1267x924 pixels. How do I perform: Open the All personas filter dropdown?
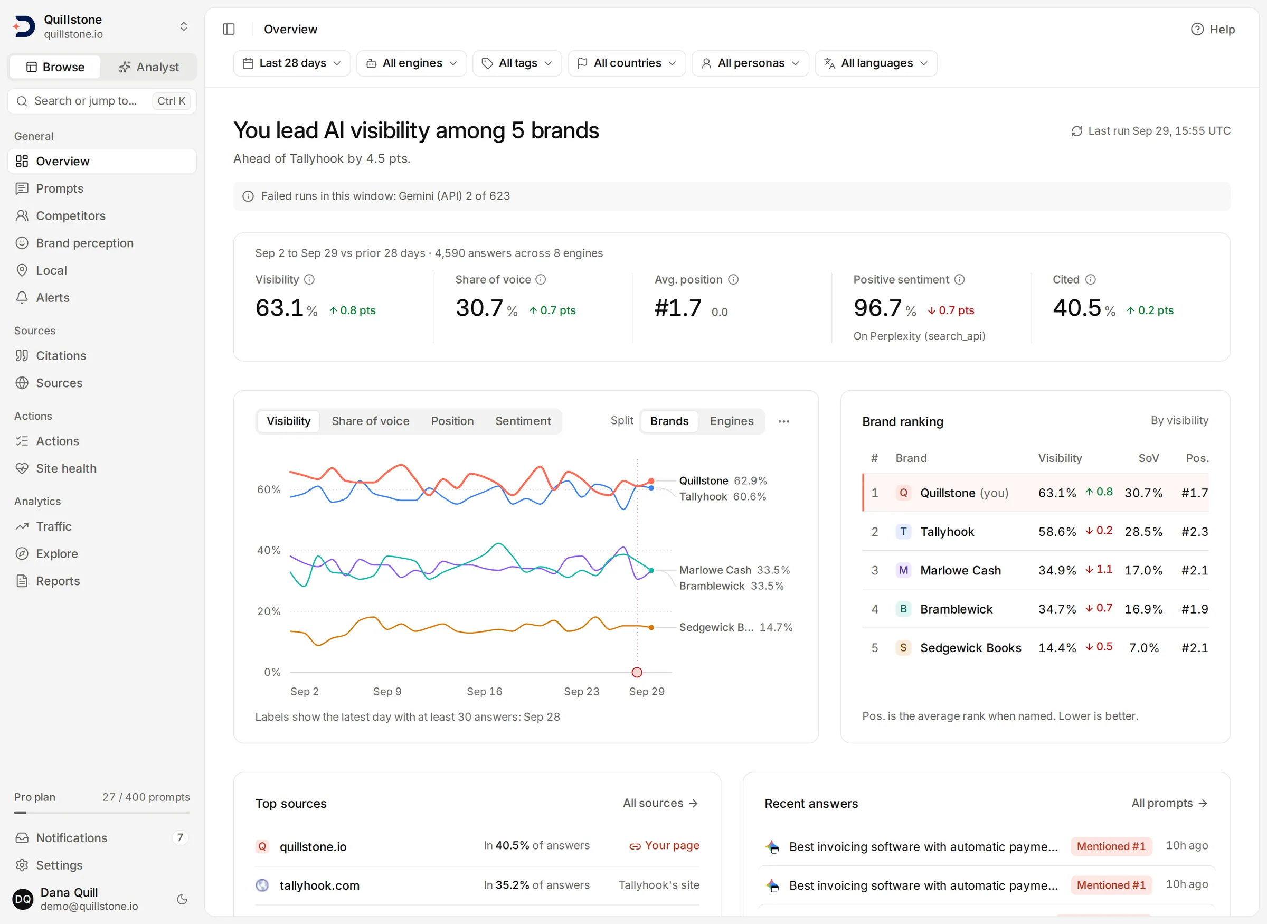(750, 63)
